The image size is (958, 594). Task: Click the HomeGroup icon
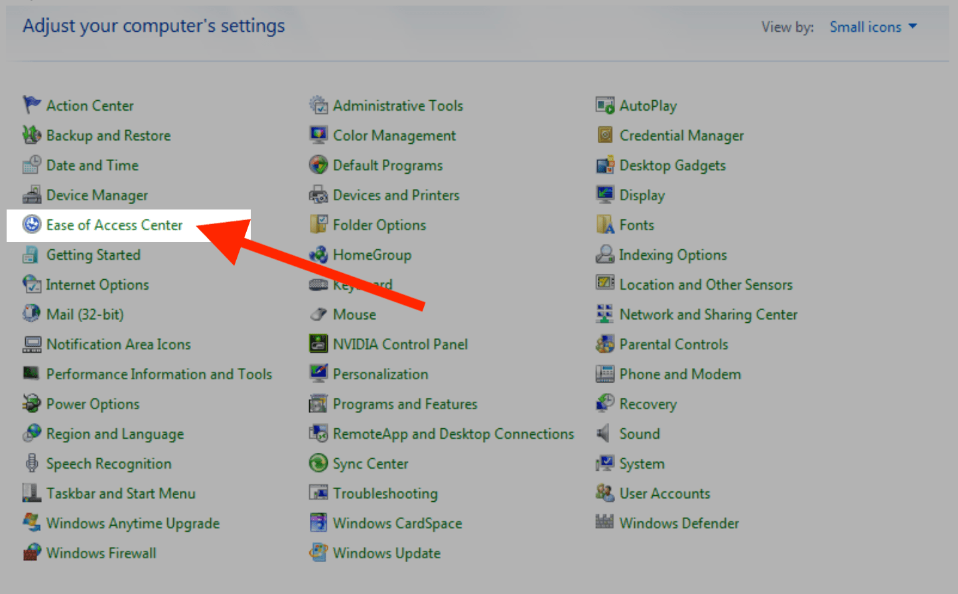pos(318,254)
